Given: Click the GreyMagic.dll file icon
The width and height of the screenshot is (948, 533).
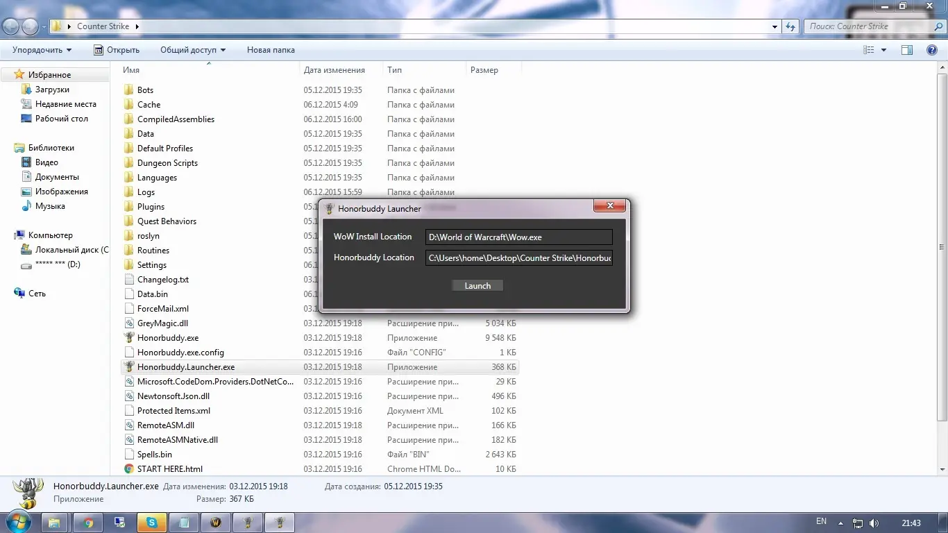Looking at the screenshot, I should point(129,323).
